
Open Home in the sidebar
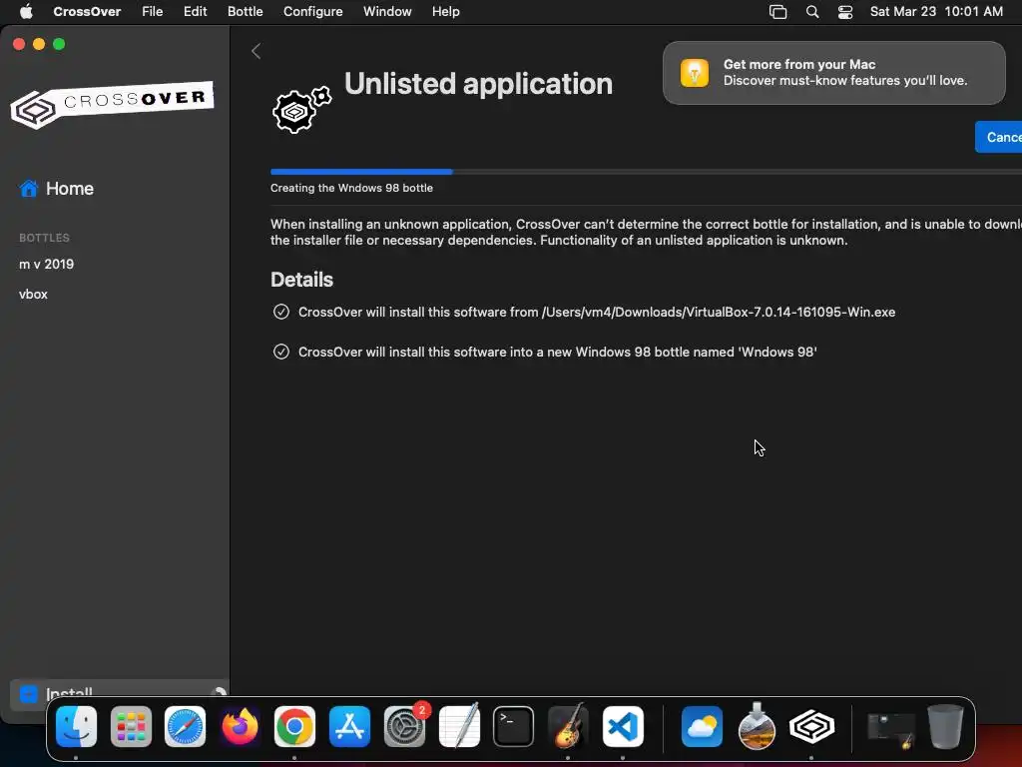57,189
